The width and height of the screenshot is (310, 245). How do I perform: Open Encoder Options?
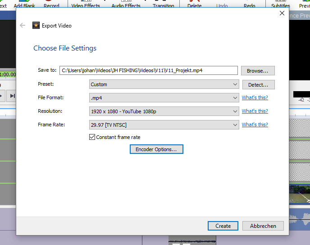pos(156,149)
